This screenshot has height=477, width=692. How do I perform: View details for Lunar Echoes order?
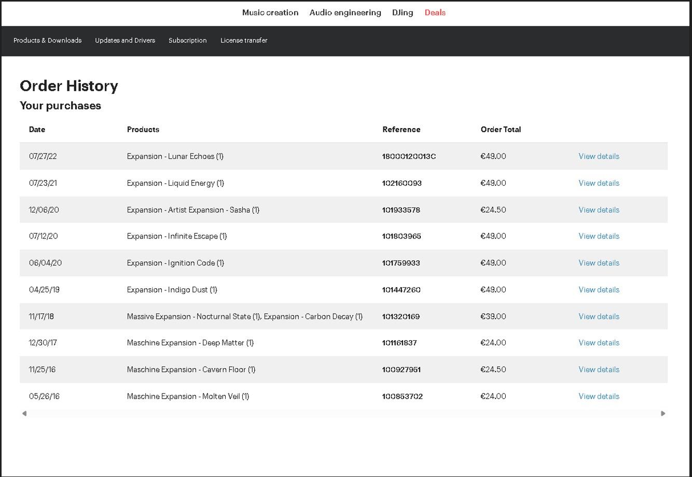(599, 156)
